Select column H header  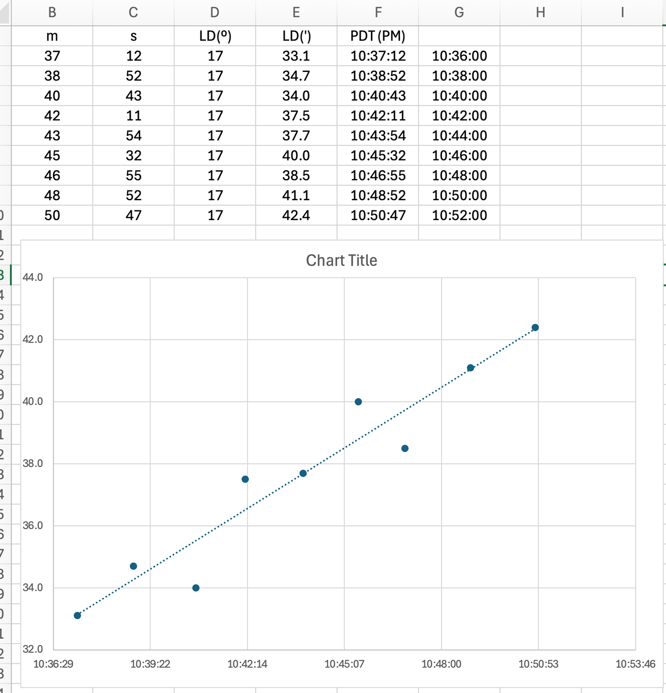[541, 12]
